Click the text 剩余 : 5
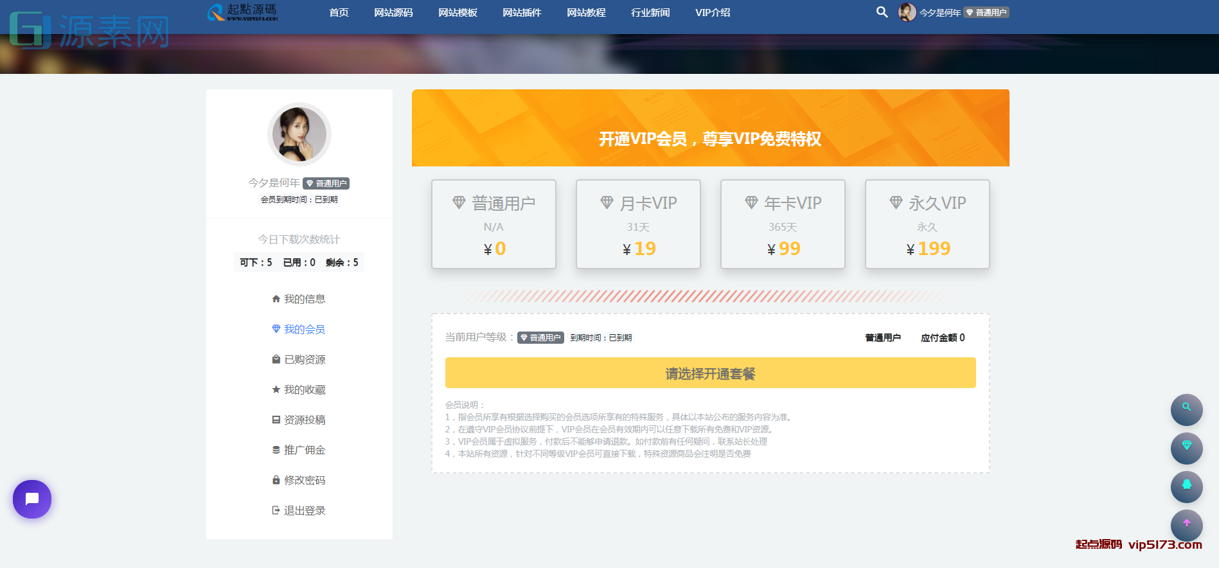 tap(342, 262)
